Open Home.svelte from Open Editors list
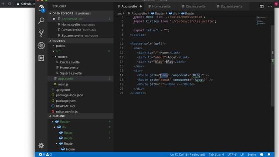This screenshot has height=157, width=279. [81, 24]
